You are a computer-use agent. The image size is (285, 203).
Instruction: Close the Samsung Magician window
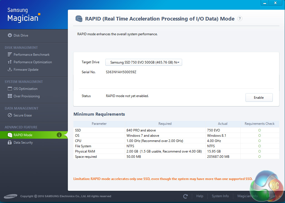point(275,3)
